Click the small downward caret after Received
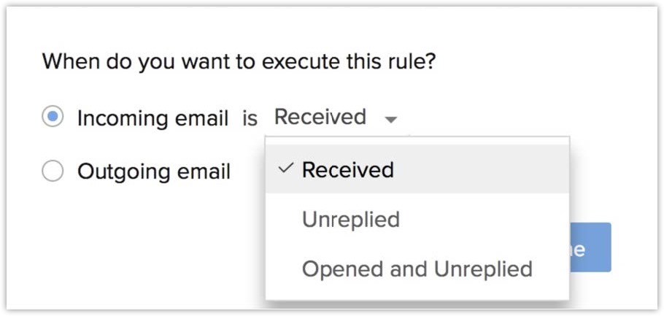Screen dimensions: 664x316 (x=391, y=120)
